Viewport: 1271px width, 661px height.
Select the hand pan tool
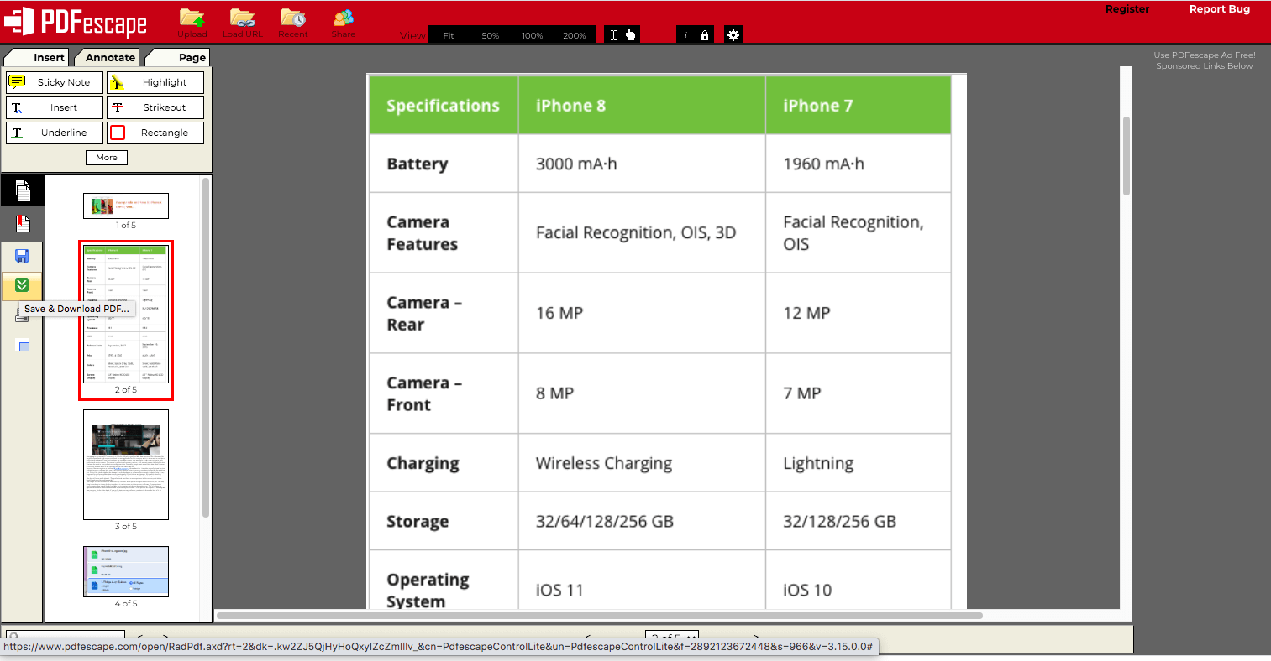631,35
